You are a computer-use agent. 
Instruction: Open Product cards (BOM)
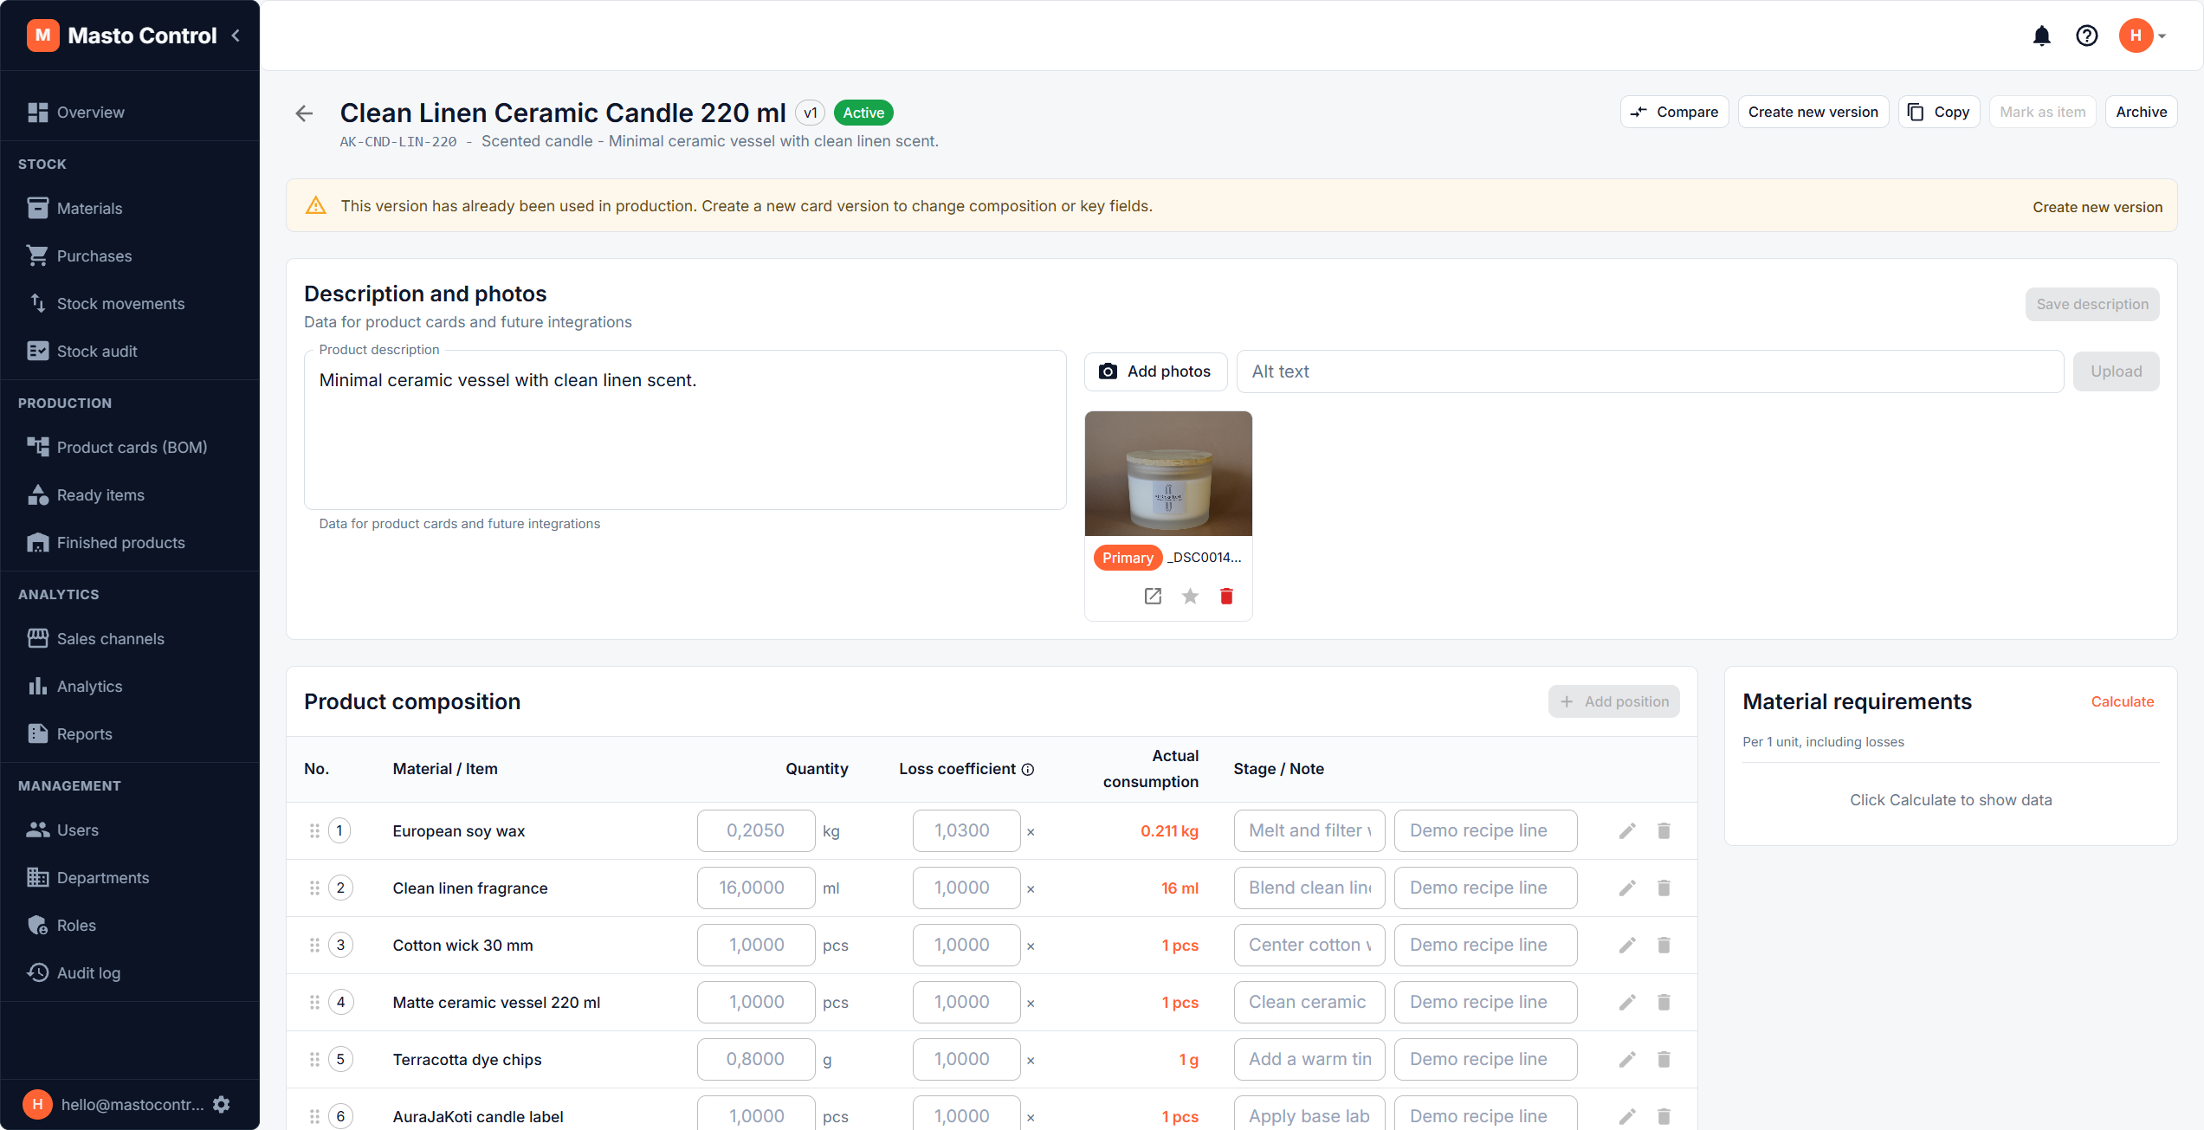(130, 447)
